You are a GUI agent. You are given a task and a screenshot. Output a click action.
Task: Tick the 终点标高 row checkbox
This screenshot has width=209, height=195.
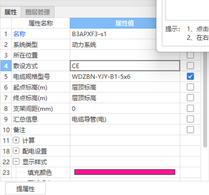coord(190,98)
